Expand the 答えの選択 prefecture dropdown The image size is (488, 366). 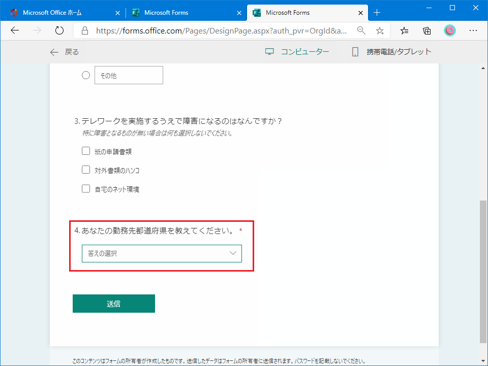tap(162, 253)
